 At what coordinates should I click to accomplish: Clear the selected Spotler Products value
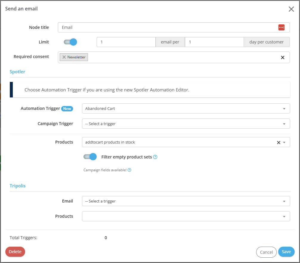coord(279,142)
